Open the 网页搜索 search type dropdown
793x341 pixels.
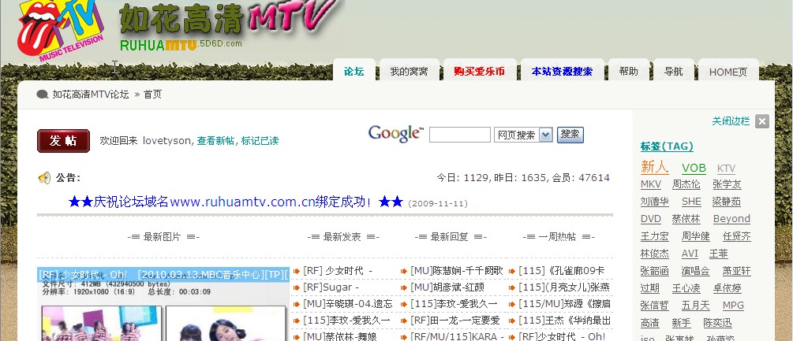click(545, 135)
